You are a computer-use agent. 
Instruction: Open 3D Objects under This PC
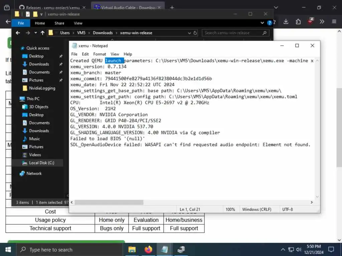[39, 107]
